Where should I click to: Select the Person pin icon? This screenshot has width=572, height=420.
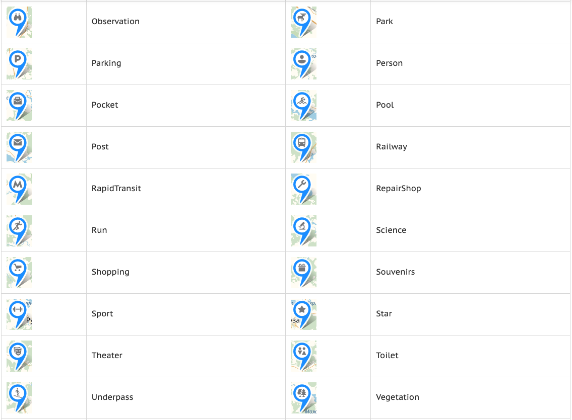click(x=303, y=64)
